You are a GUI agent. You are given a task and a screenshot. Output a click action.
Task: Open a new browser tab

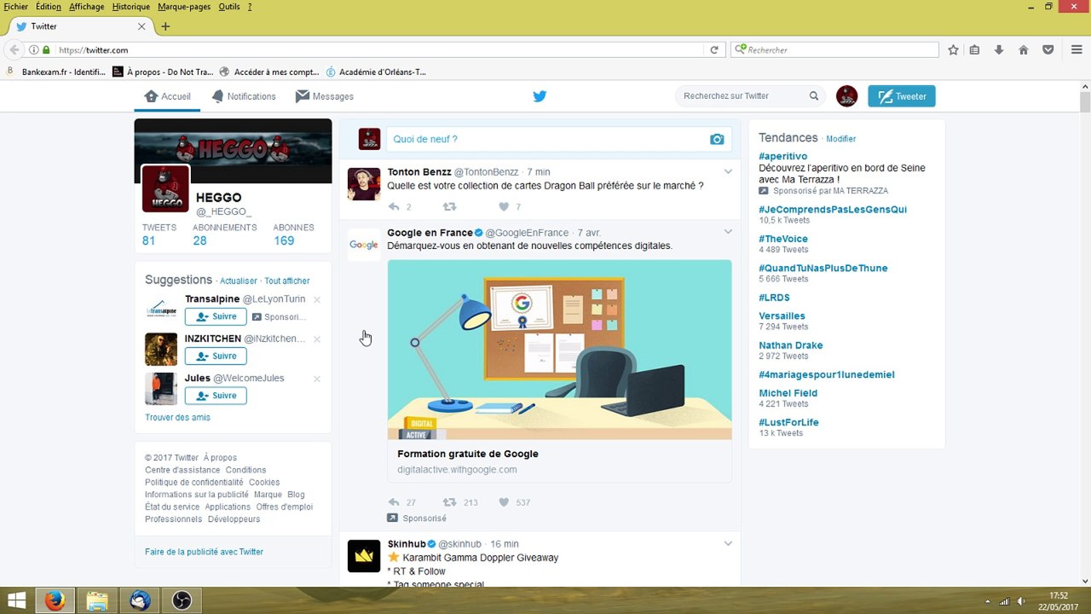click(x=165, y=26)
